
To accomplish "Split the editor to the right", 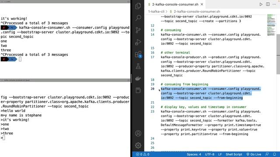I will tap(268, 4).
